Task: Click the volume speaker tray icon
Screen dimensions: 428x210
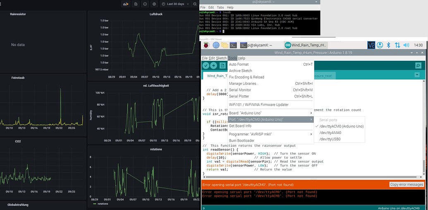Action: pos(406,45)
